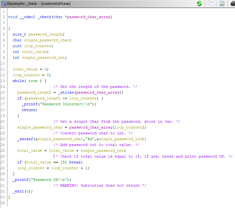Click string "Password OK!\n"
Screen dimensions: 235x208
click(x=49, y=180)
